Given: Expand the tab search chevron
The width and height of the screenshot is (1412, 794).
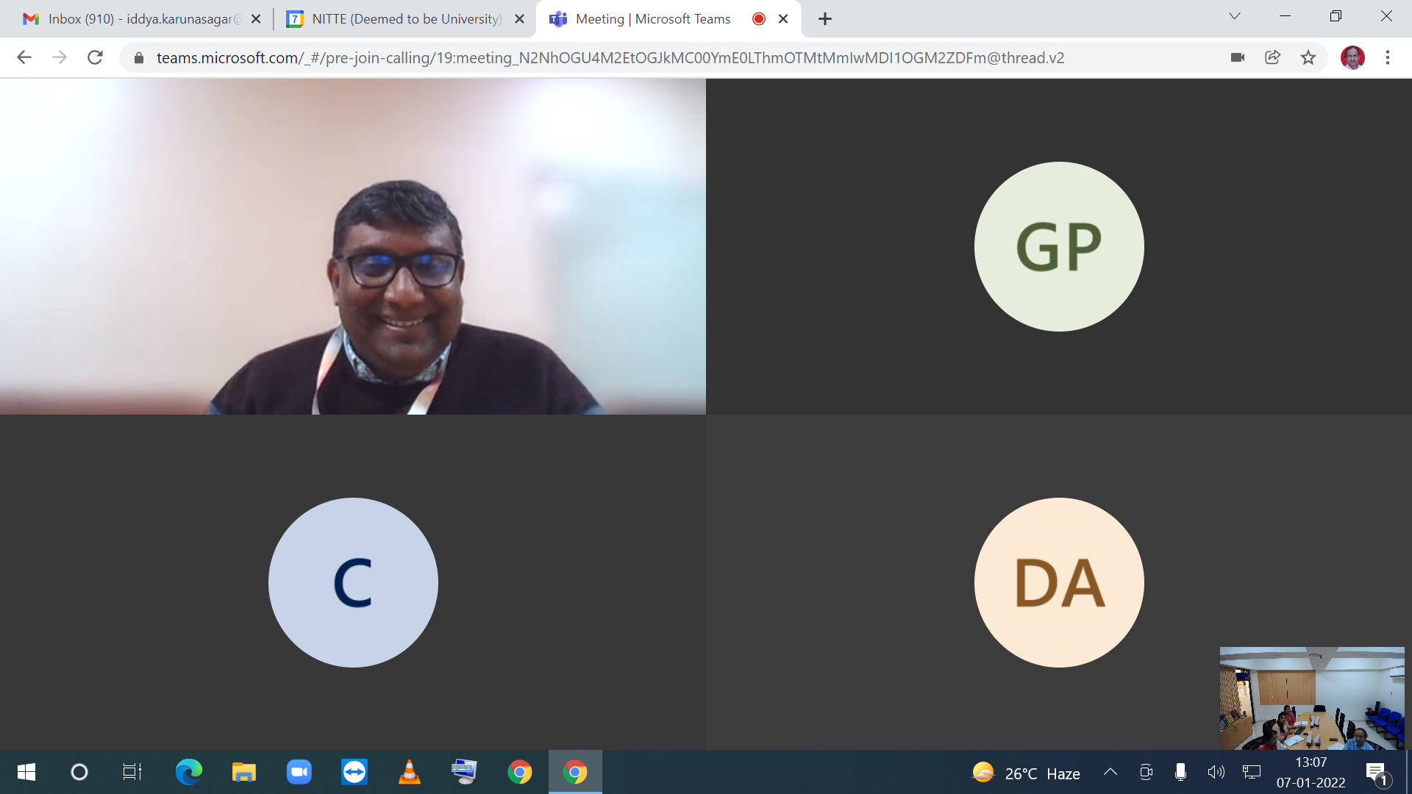Looking at the screenshot, I should (x=1235, y=16).
